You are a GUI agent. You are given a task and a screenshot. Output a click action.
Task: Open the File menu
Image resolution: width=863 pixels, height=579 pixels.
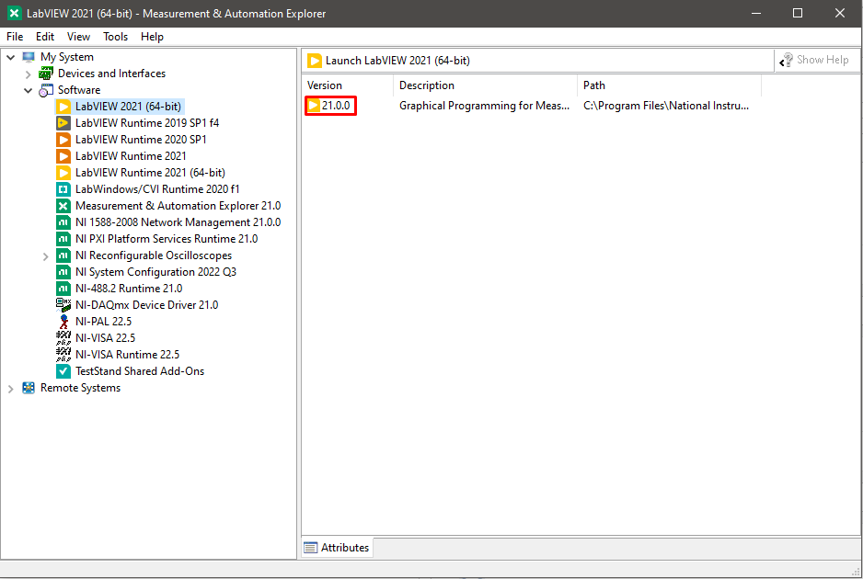tap(15, 37)
